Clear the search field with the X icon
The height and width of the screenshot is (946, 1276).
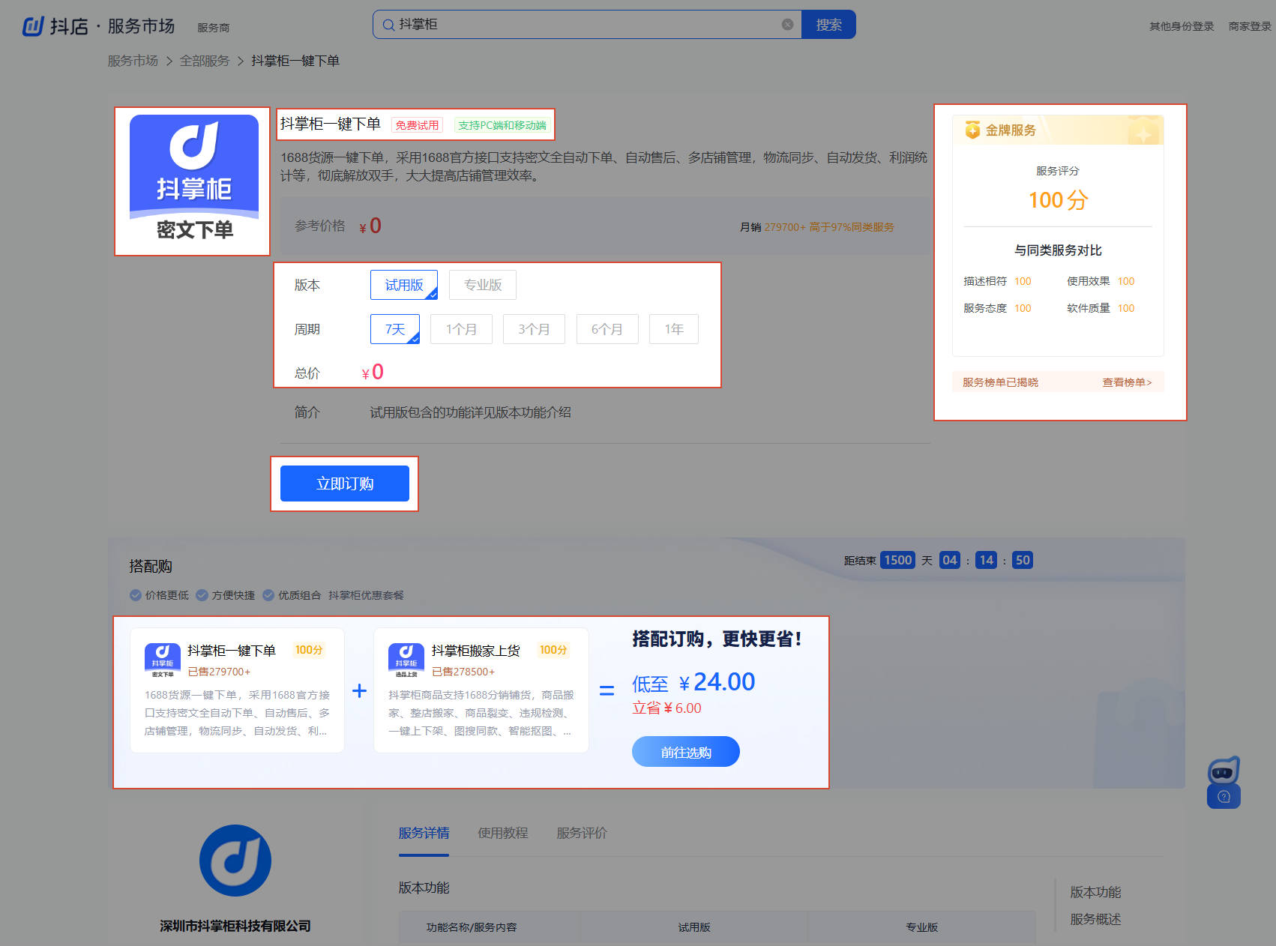(787, 25)
